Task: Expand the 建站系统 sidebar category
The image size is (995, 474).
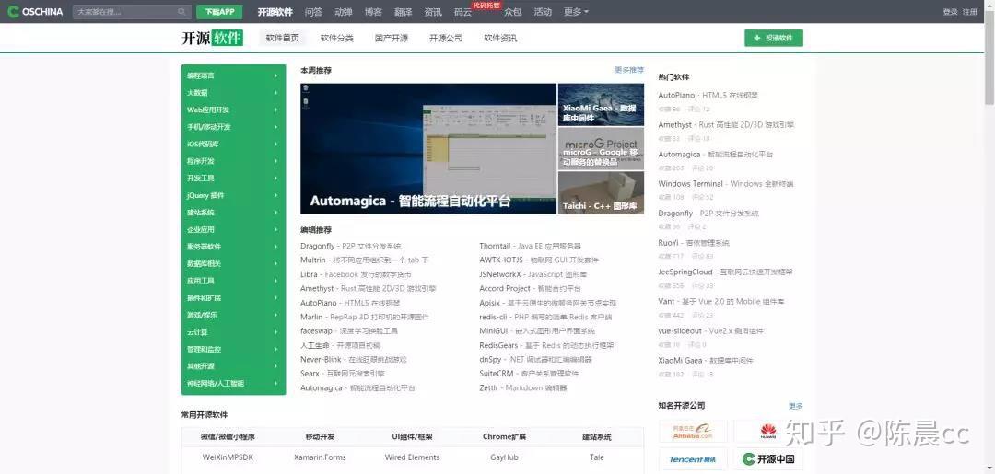Action: [233, 213]
